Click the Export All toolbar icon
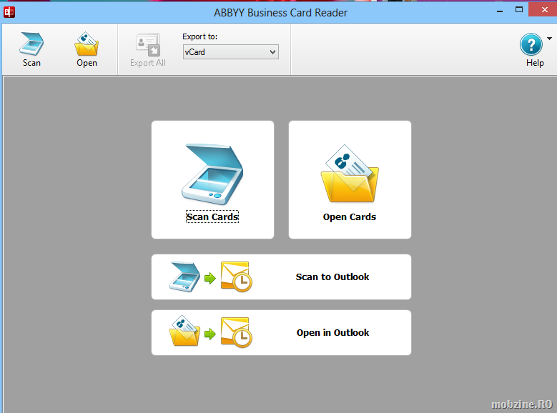Viewport: 557px width, 413px height. click(x=148, y=44)
